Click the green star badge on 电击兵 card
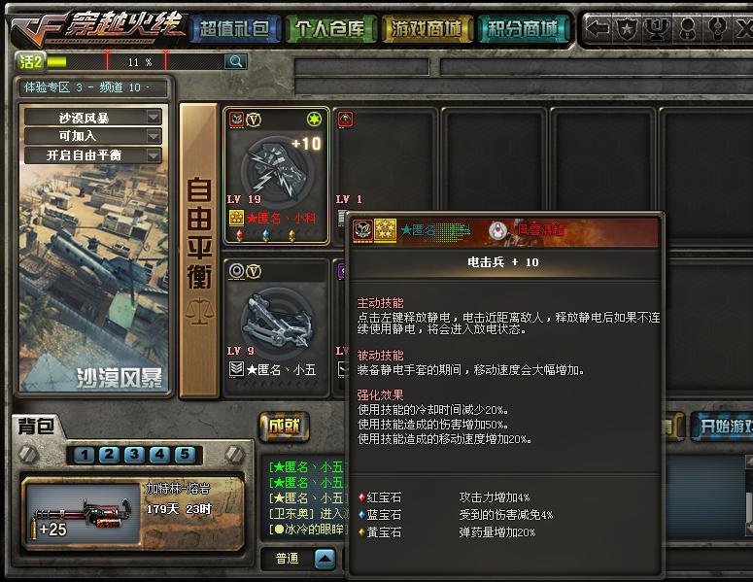Image resolution: width=753 pixels, height=582 pixels. pyautogui.click(x=314, y=119)
